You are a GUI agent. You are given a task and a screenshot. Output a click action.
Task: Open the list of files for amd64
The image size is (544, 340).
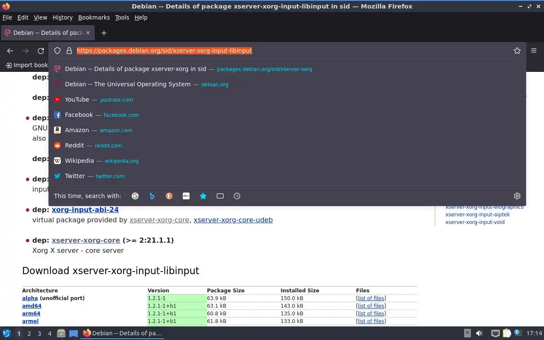click(x=371, y=306)
